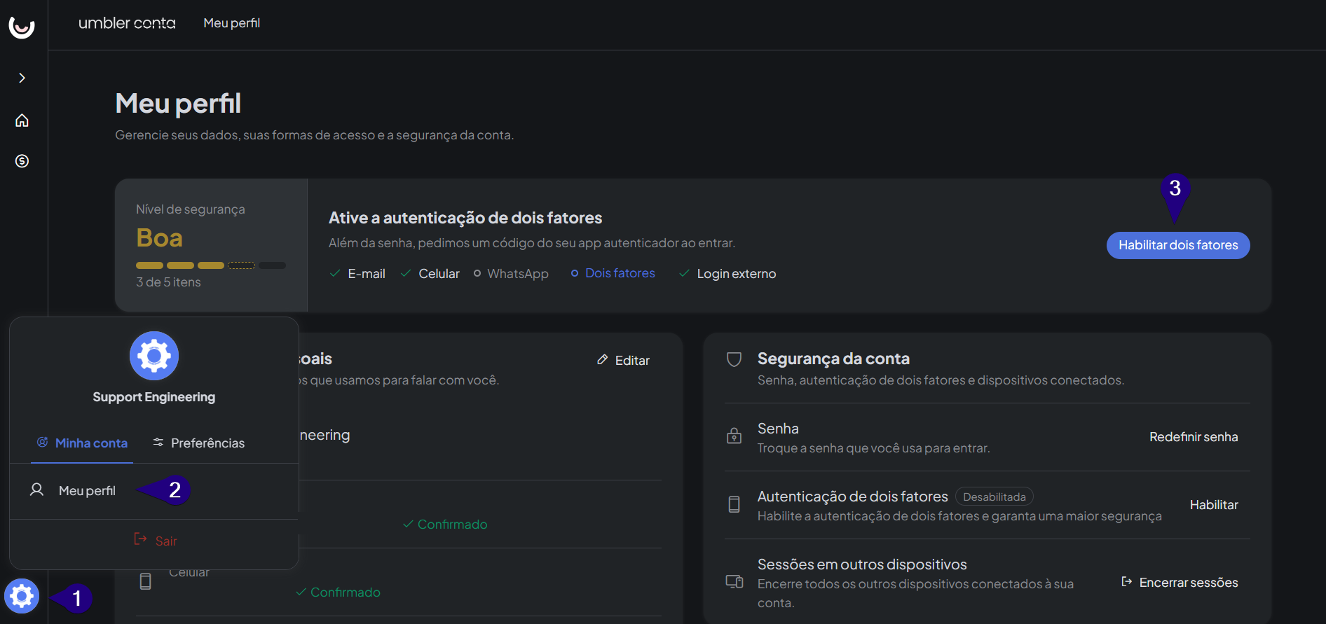Click the lock icon beside Senha

(734, 436)
